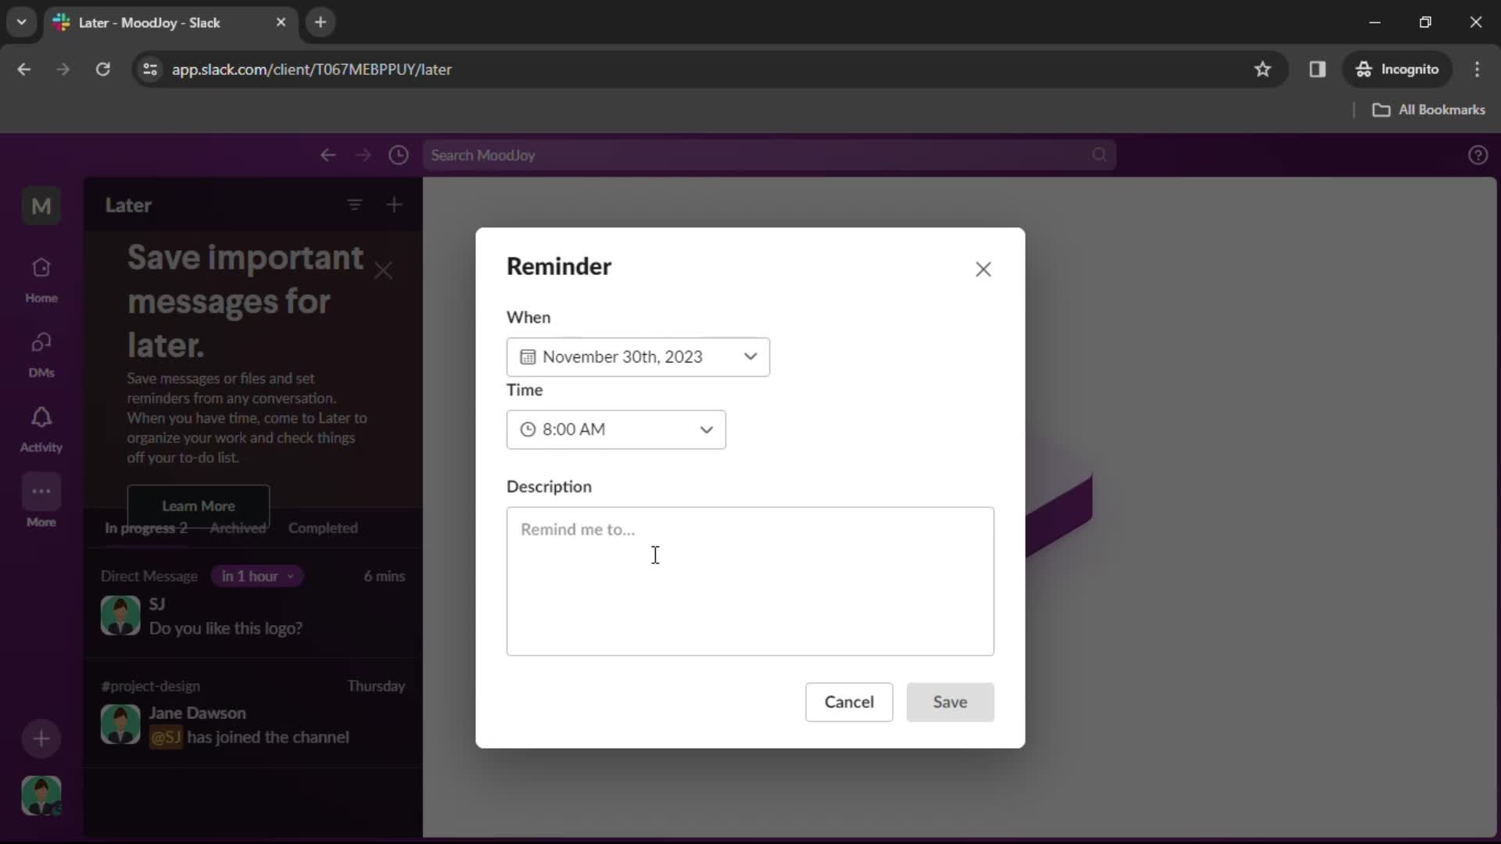Click the Later forward navigation arrow
1501x844 pixels.
click(364, 155)
